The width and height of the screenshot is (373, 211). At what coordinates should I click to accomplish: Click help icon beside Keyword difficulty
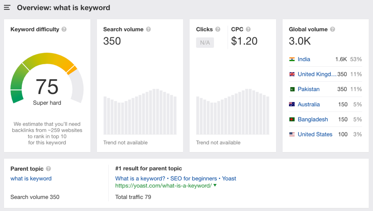click(x=64, y=29)
